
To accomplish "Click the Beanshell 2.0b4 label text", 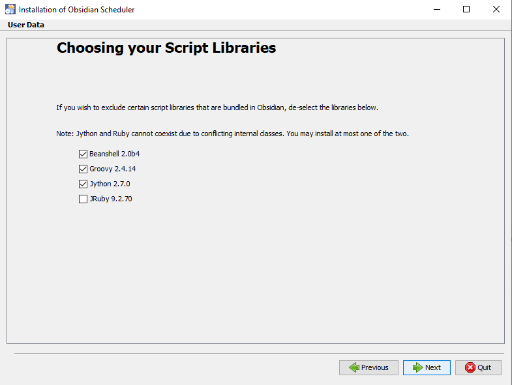I will click(x=115, y=154).
